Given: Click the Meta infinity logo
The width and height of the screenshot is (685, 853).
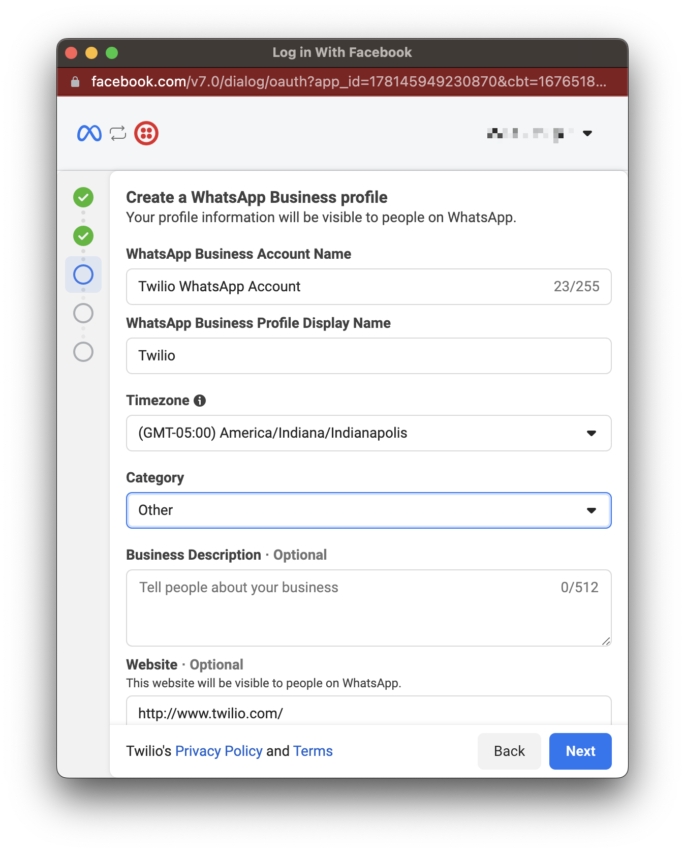Looking at the screenshot, I should tap(89, 133).
